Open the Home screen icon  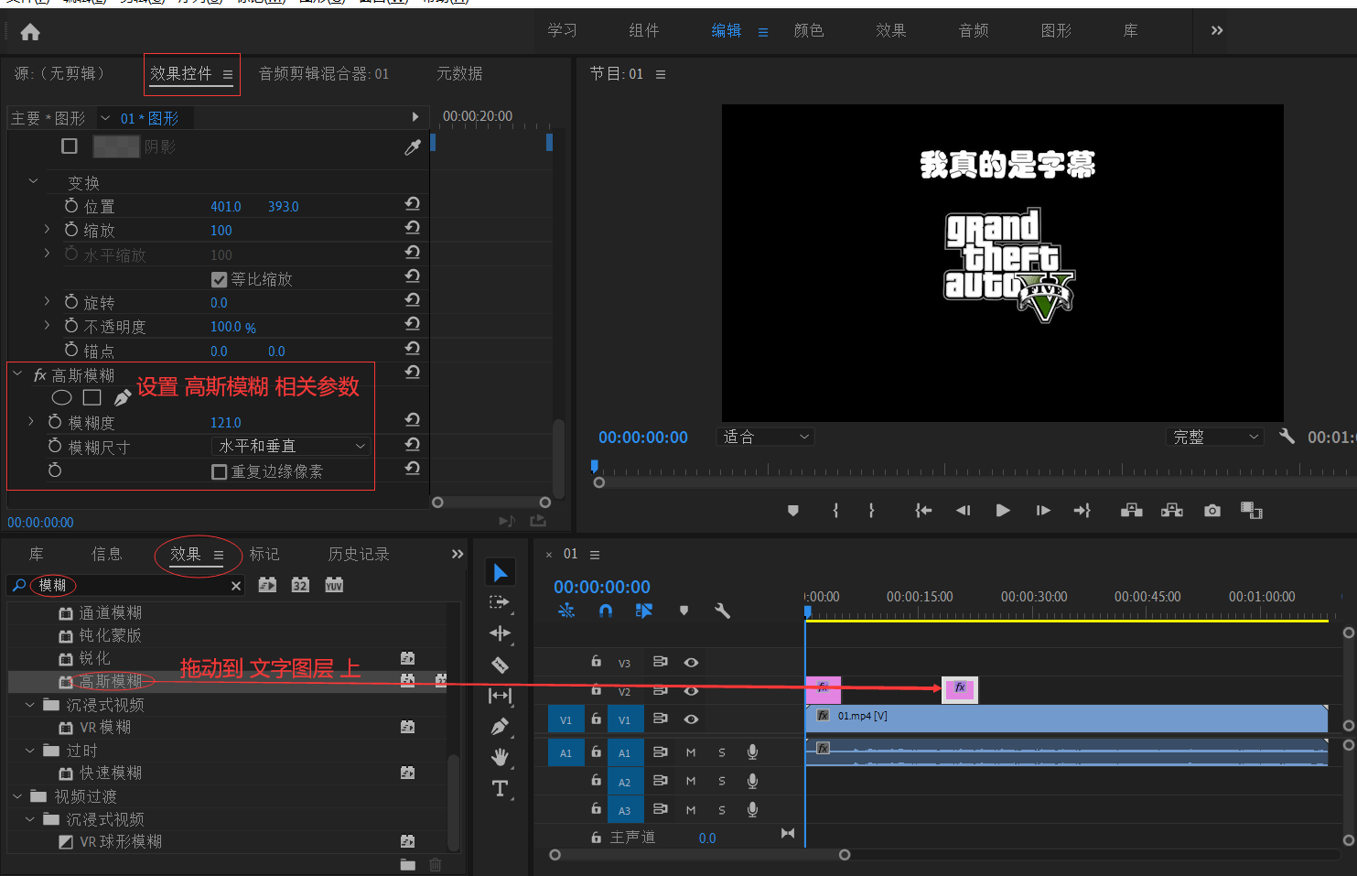pyautogui.click(x=30, y=33)
